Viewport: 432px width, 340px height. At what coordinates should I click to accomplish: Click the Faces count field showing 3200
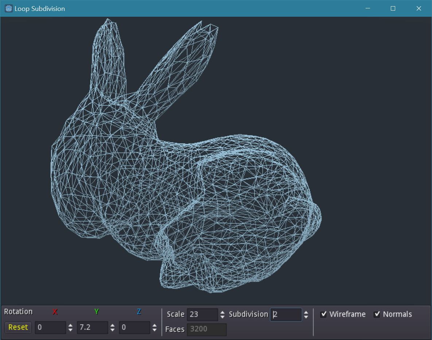point(207,329)
